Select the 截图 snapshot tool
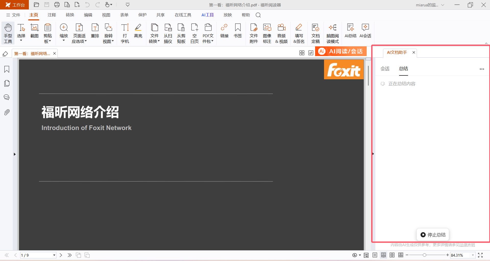 click(34, 31)
